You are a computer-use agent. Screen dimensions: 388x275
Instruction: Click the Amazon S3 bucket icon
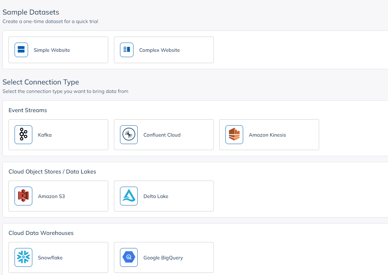click(23, 196)
